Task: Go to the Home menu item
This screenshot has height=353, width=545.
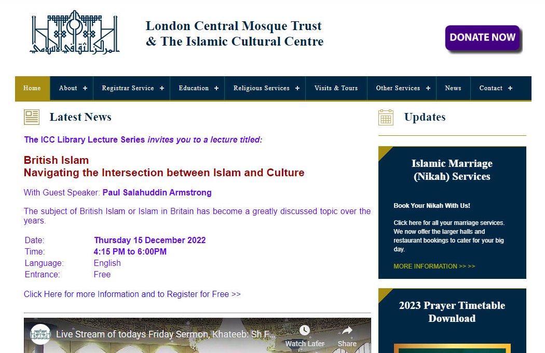Action: point(32,88)
